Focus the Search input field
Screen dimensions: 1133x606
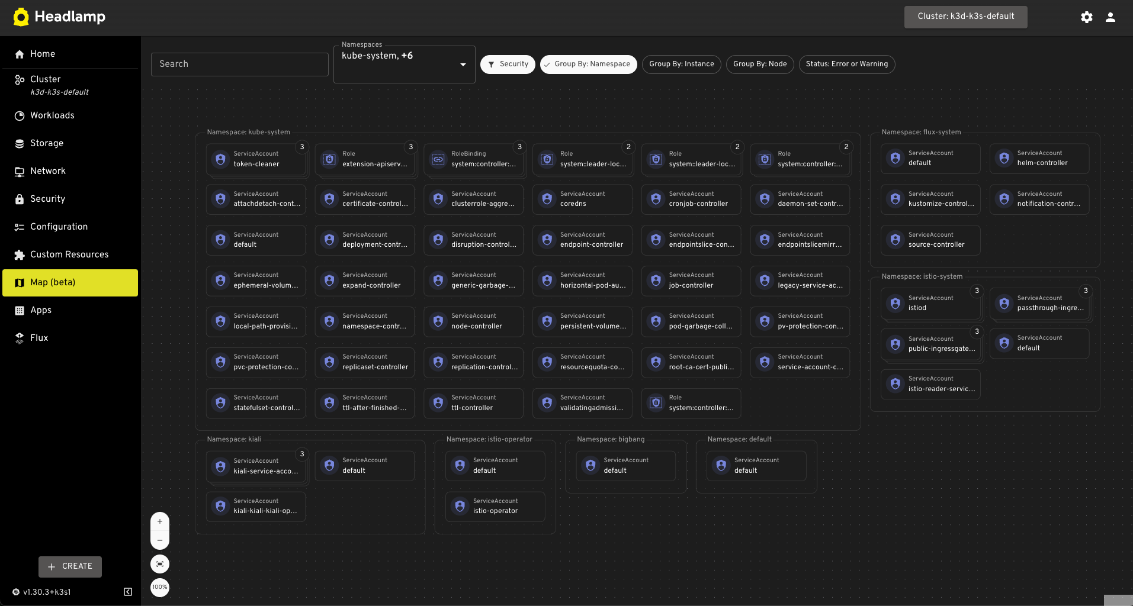[x=239, y=64]
